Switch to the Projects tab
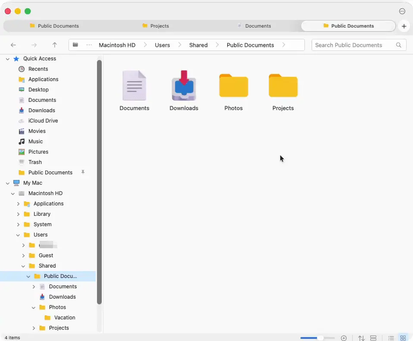Image resolution: width=413 pixels, height=341 pixels. click(155, 26)
